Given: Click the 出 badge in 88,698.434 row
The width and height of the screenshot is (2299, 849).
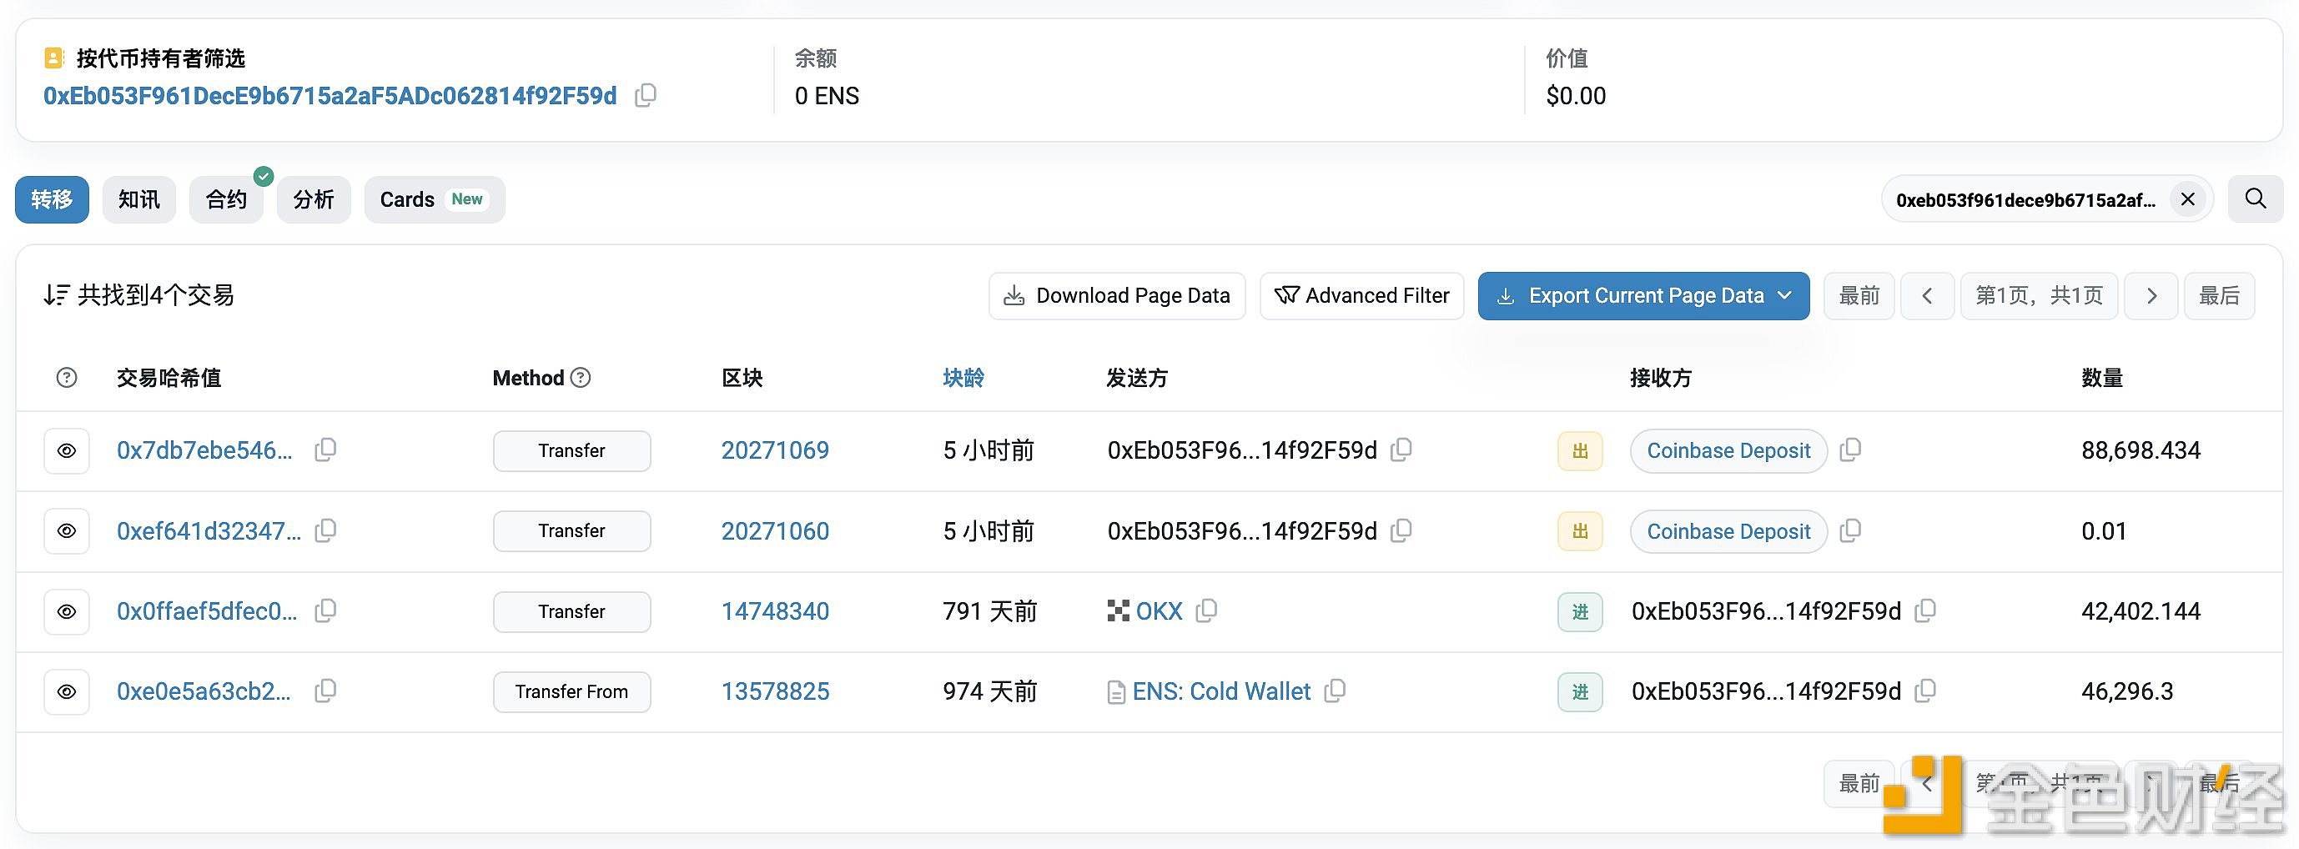Looking at the screenshot, I should coord(1580,451).
